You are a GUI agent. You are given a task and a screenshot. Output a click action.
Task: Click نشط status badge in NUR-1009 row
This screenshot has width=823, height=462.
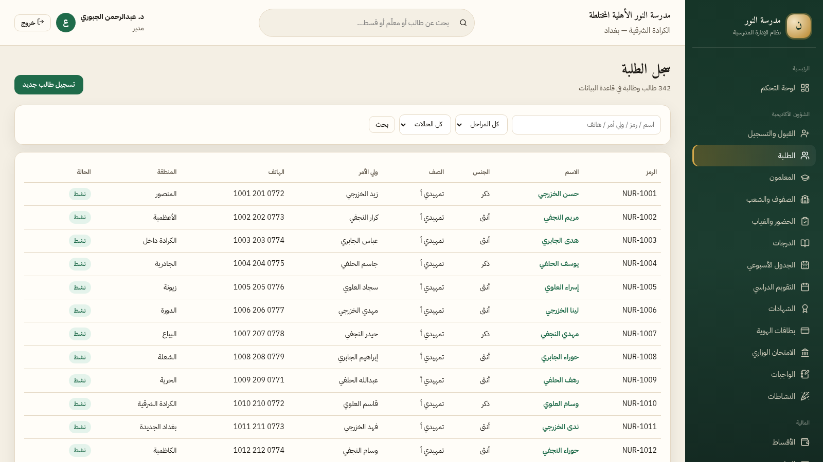tap(80, 380)
